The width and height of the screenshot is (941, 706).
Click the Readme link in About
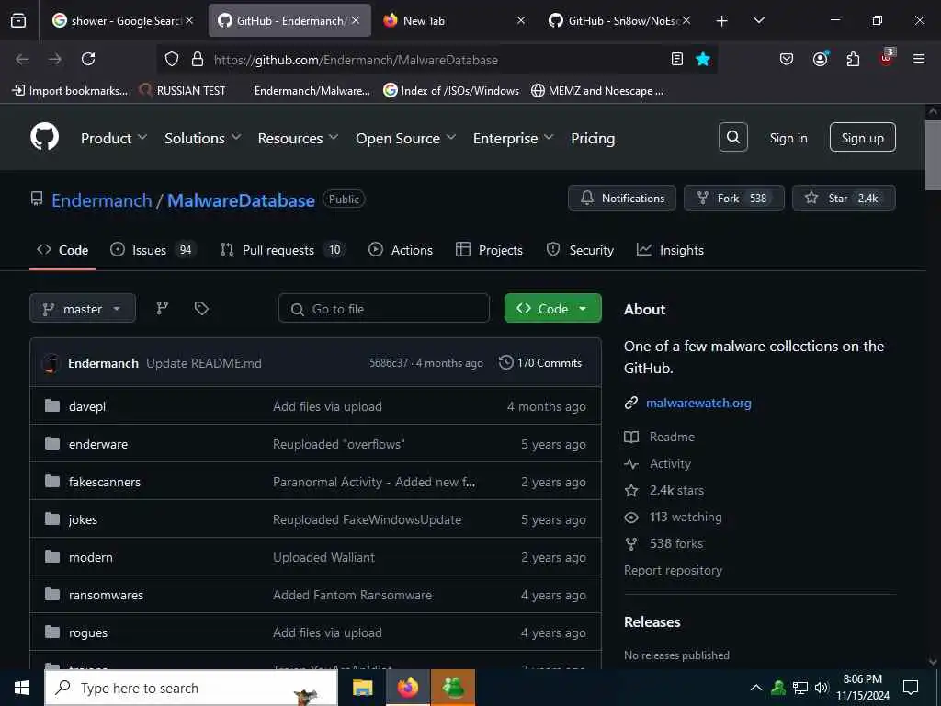[x=672, y=437]
